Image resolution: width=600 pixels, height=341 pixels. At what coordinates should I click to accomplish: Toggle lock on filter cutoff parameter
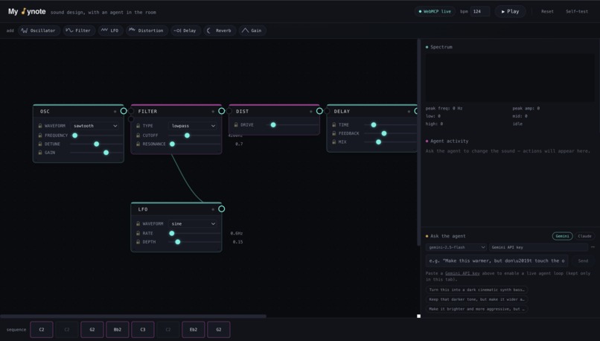138,135
